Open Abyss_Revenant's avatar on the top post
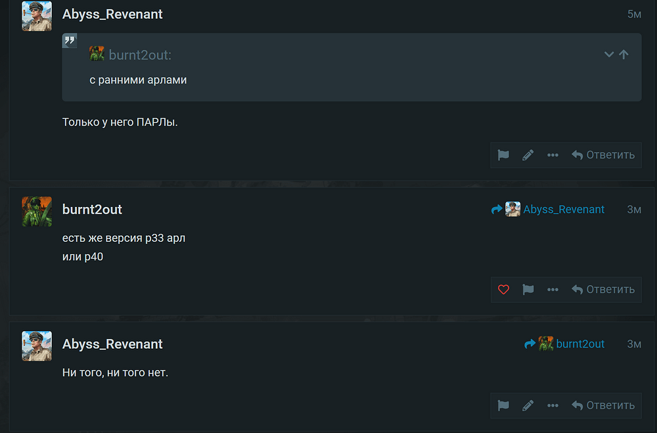The width and height of the screenshot is (657, 433). tap(37, 16)
